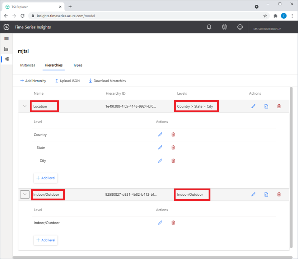Edit the Location hierarchy with pencil icon
The width and height of the screenshot is (298, 259).
tap(253, 106)
